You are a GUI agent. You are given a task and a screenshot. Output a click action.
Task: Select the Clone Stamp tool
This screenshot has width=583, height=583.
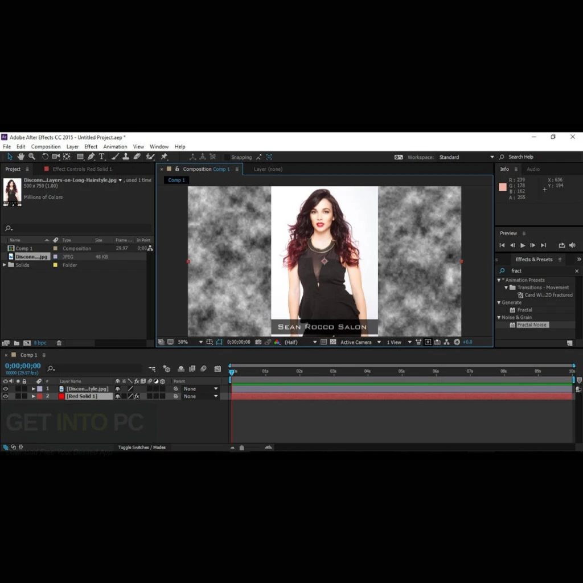[126, 157]
